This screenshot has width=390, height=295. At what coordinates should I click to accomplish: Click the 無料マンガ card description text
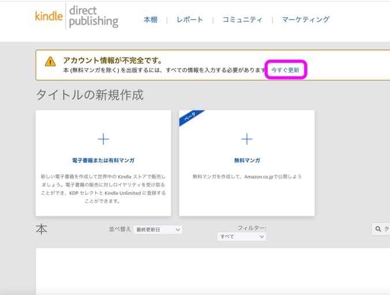click(x=247, y=176)
